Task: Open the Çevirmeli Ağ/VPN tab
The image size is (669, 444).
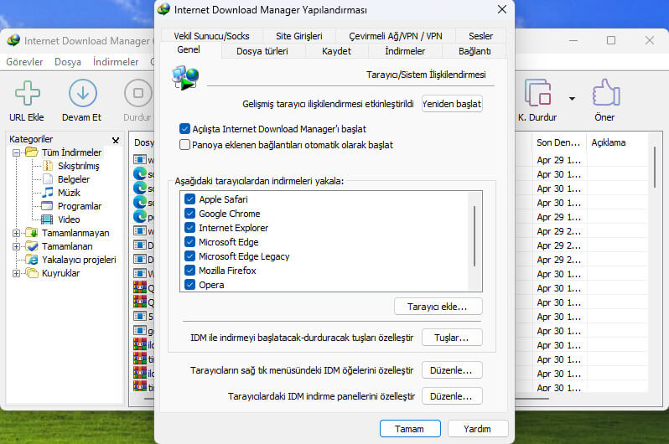Action: pyautogui.click(x=396, y=36)
